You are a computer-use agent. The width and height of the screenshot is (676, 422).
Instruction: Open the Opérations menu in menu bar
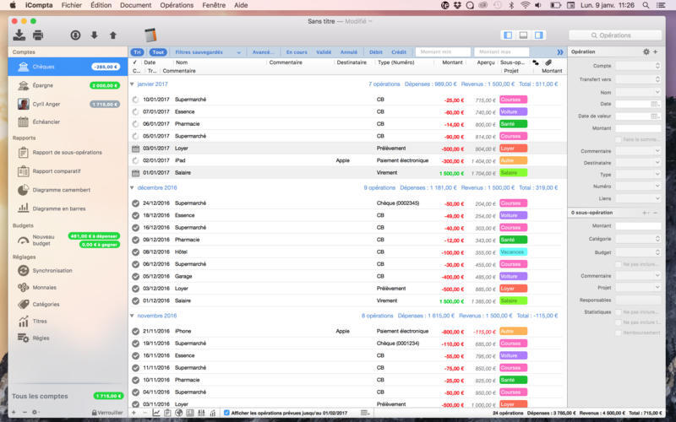click(177, 5)
